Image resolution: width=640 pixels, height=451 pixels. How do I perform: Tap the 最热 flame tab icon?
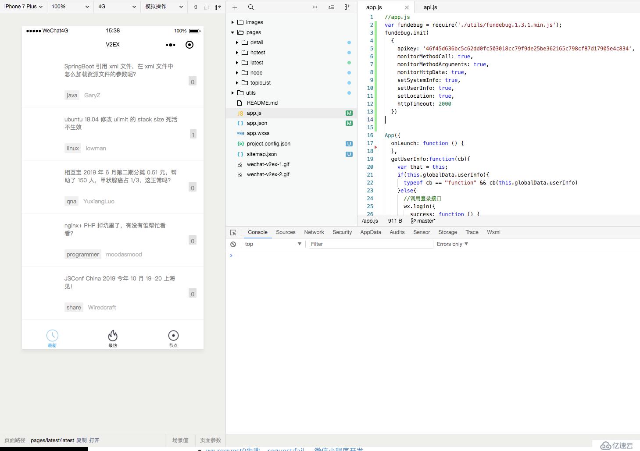(x=113, y=336)
